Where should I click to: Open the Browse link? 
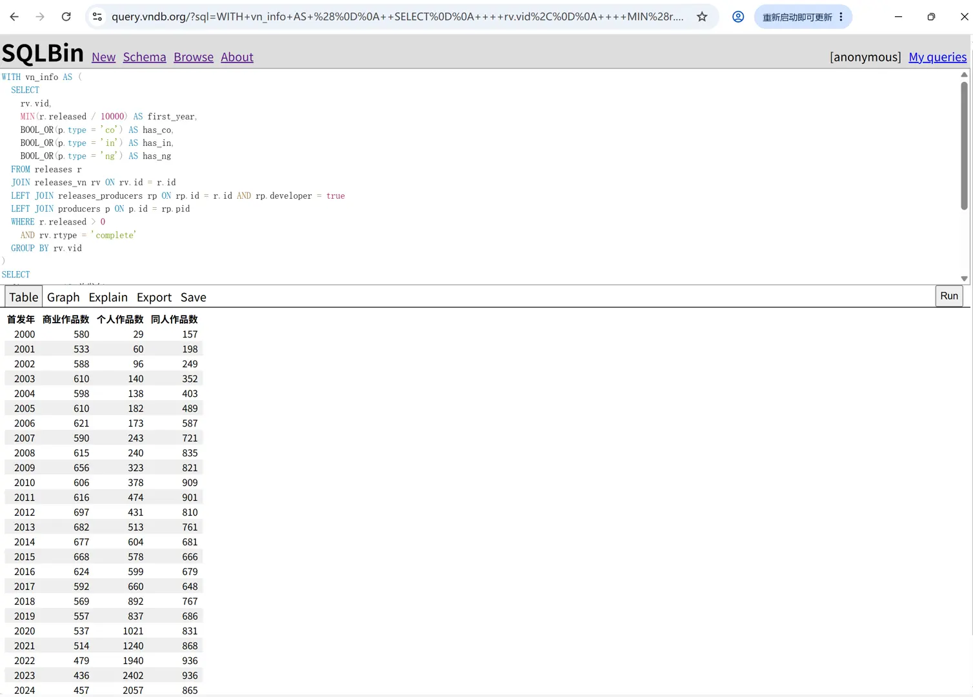(x=194, y=57)
